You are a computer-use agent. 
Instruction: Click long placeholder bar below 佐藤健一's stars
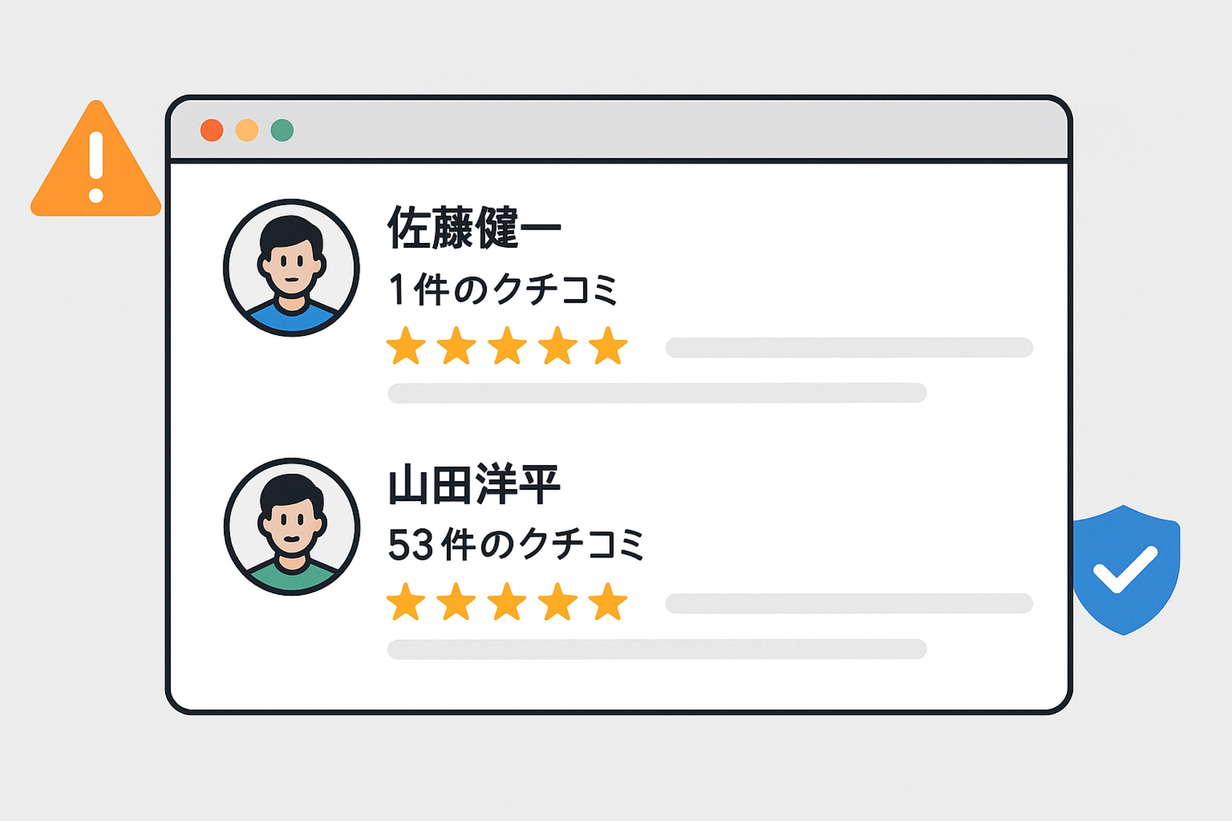coord(657,393)
